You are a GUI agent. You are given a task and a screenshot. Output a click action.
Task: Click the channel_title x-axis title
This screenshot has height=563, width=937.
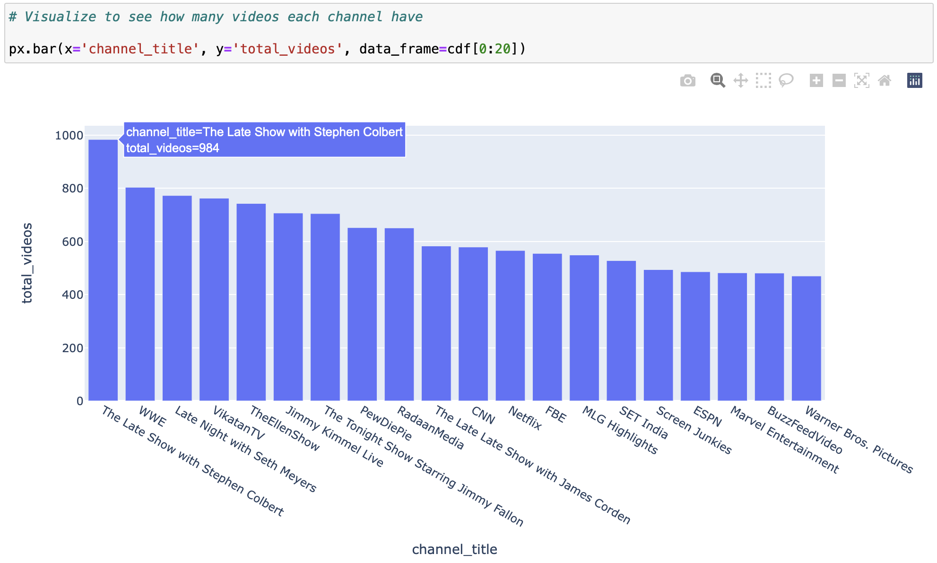[454, 549]
